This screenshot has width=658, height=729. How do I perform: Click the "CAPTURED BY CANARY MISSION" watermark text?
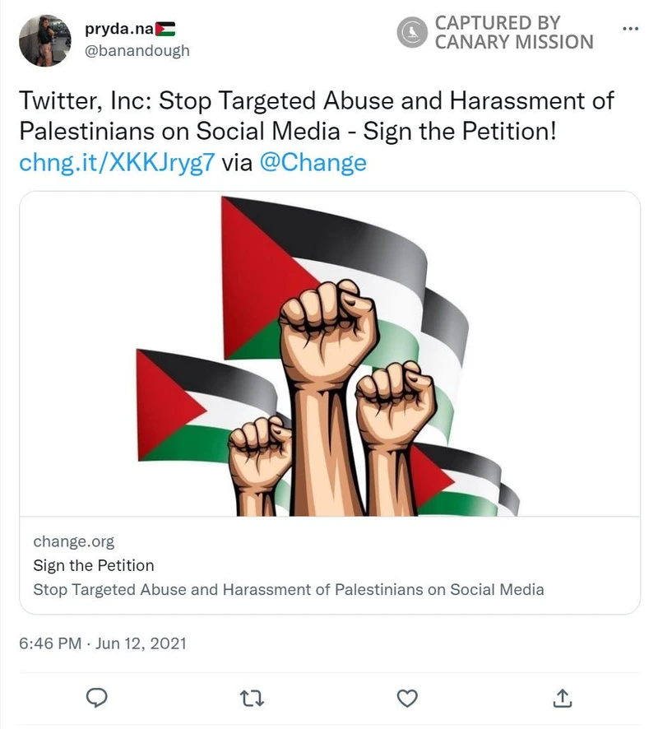point(513,33)
